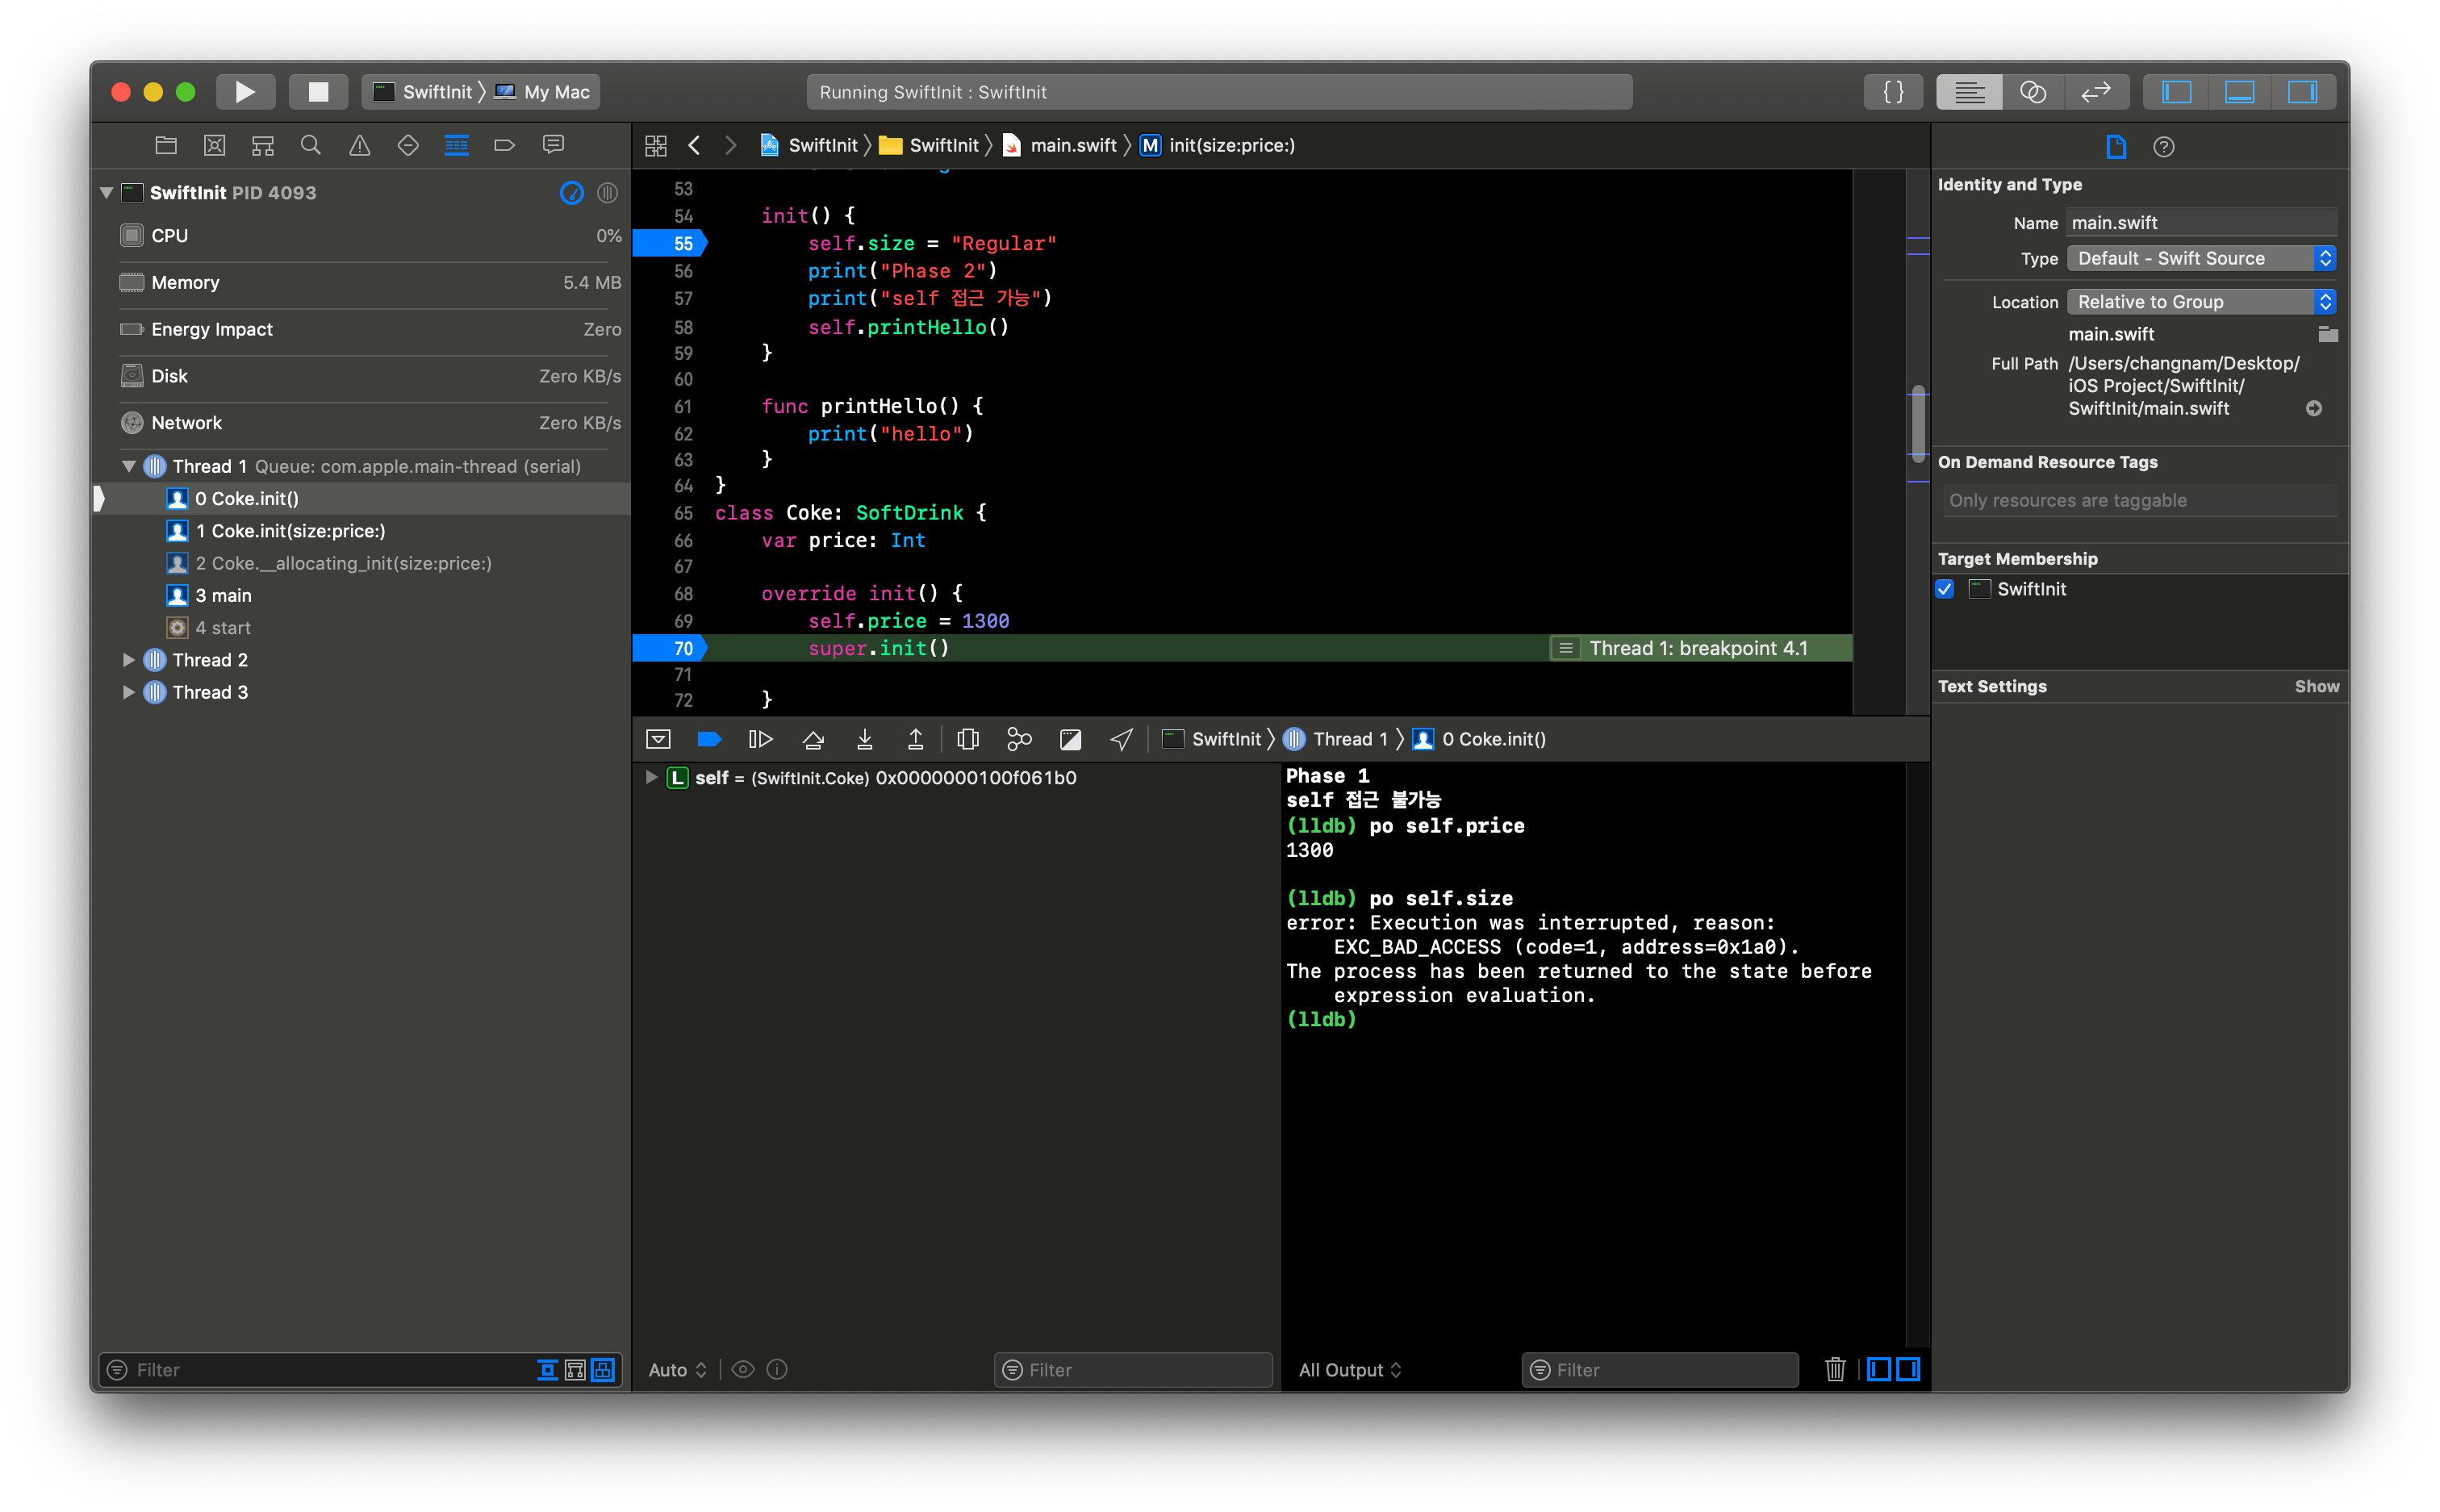The height and width of the screenshot is (1512, 2440).
Task: Click the Simulate Location arrow icon
Action: (1120, 738)
